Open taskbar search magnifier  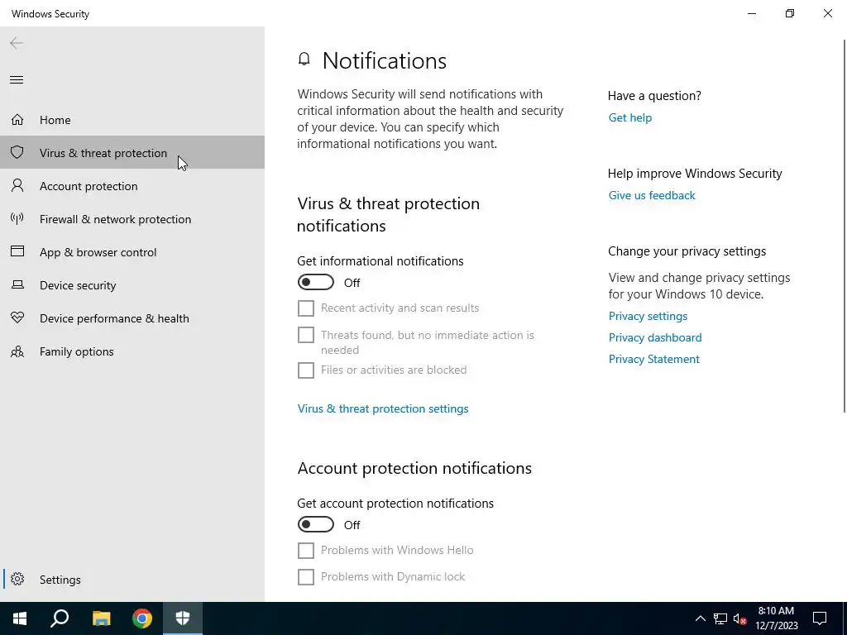coord(60,618)
